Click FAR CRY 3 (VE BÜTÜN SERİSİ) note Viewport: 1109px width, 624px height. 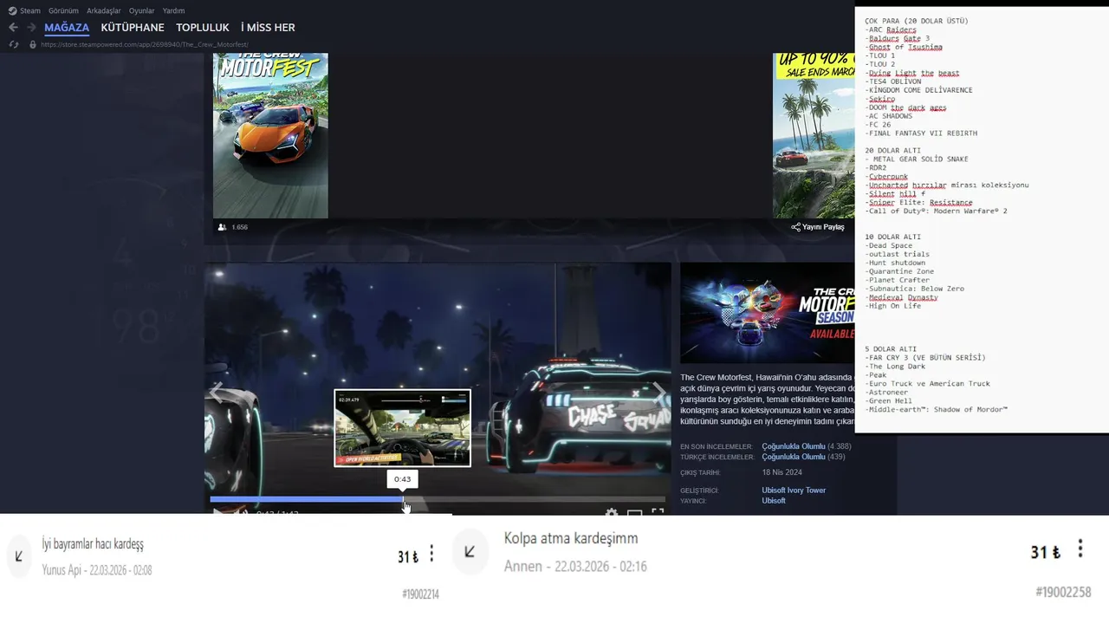click(925, 358)
